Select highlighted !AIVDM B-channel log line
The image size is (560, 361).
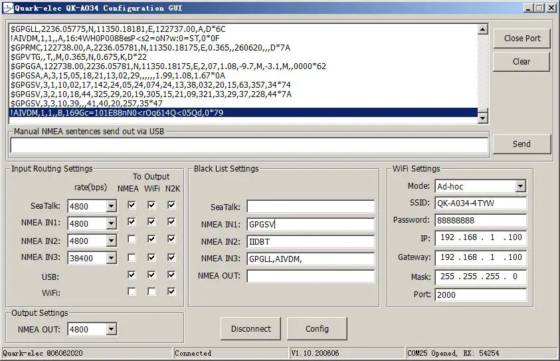click(243, 112)
